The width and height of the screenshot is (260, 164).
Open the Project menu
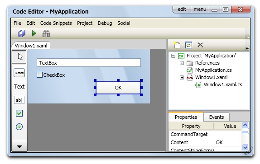85,23
